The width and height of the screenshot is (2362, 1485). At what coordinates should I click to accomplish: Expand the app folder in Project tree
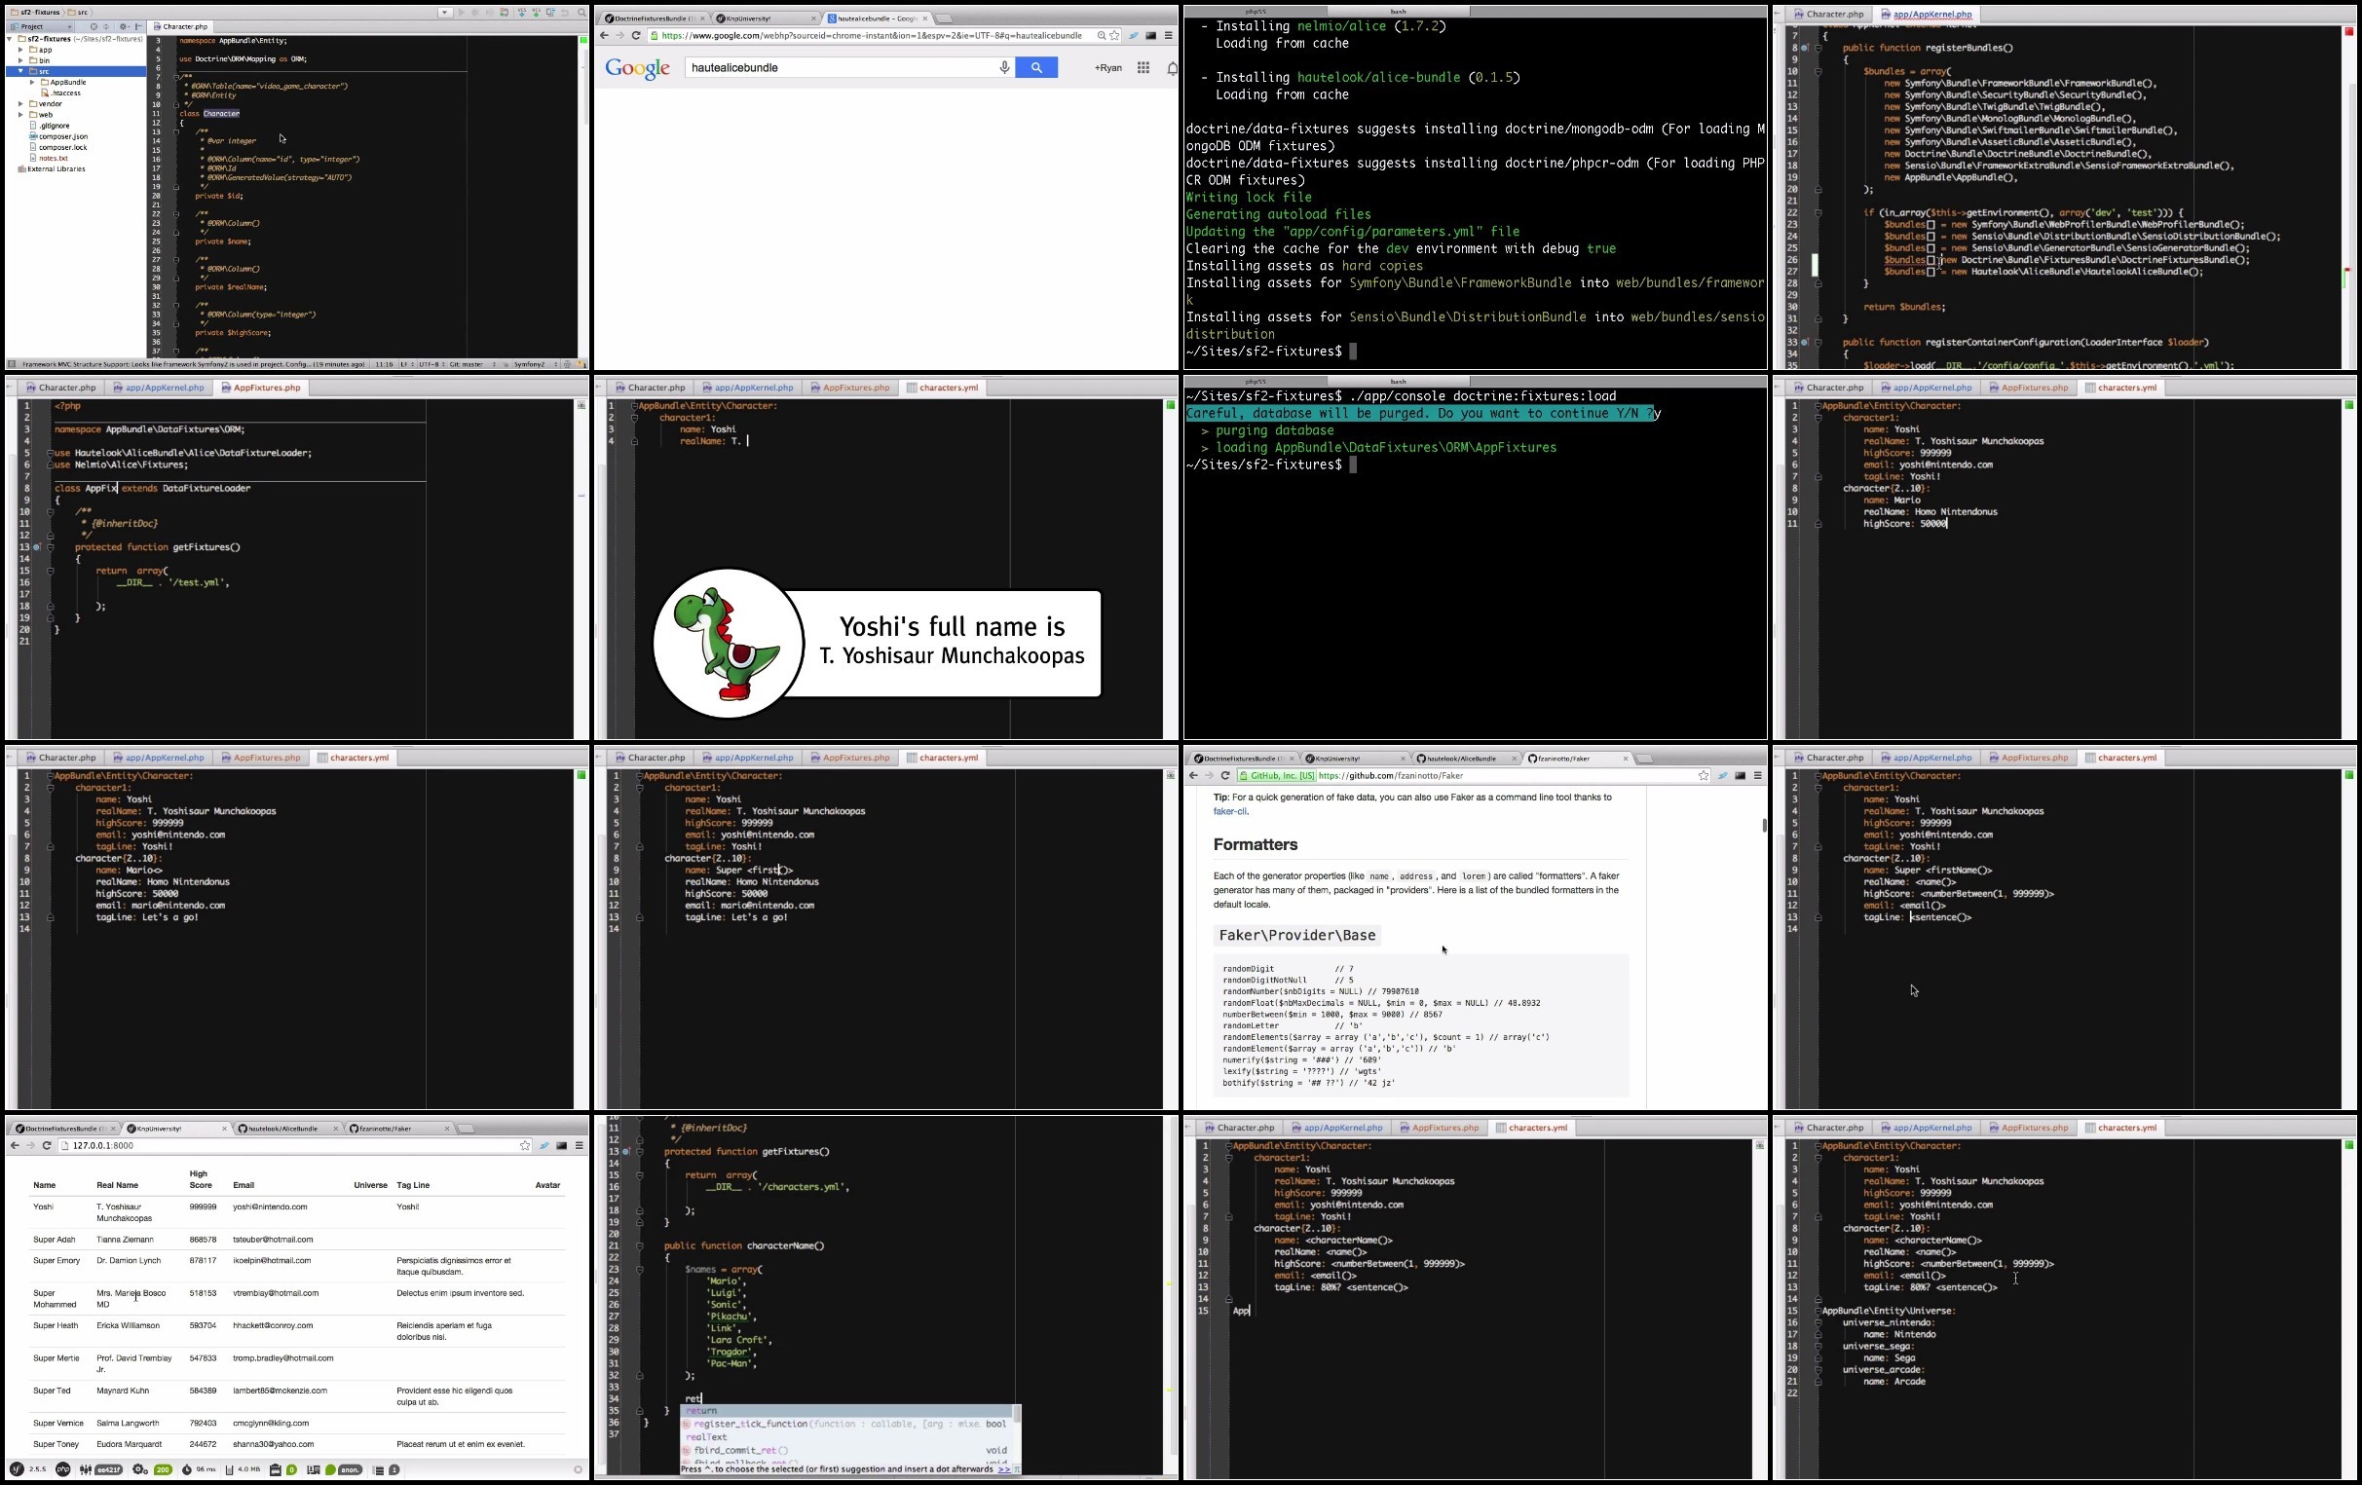pos(20,49)
